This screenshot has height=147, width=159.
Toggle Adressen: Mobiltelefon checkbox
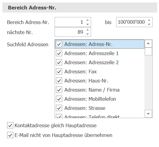[59, 99]
